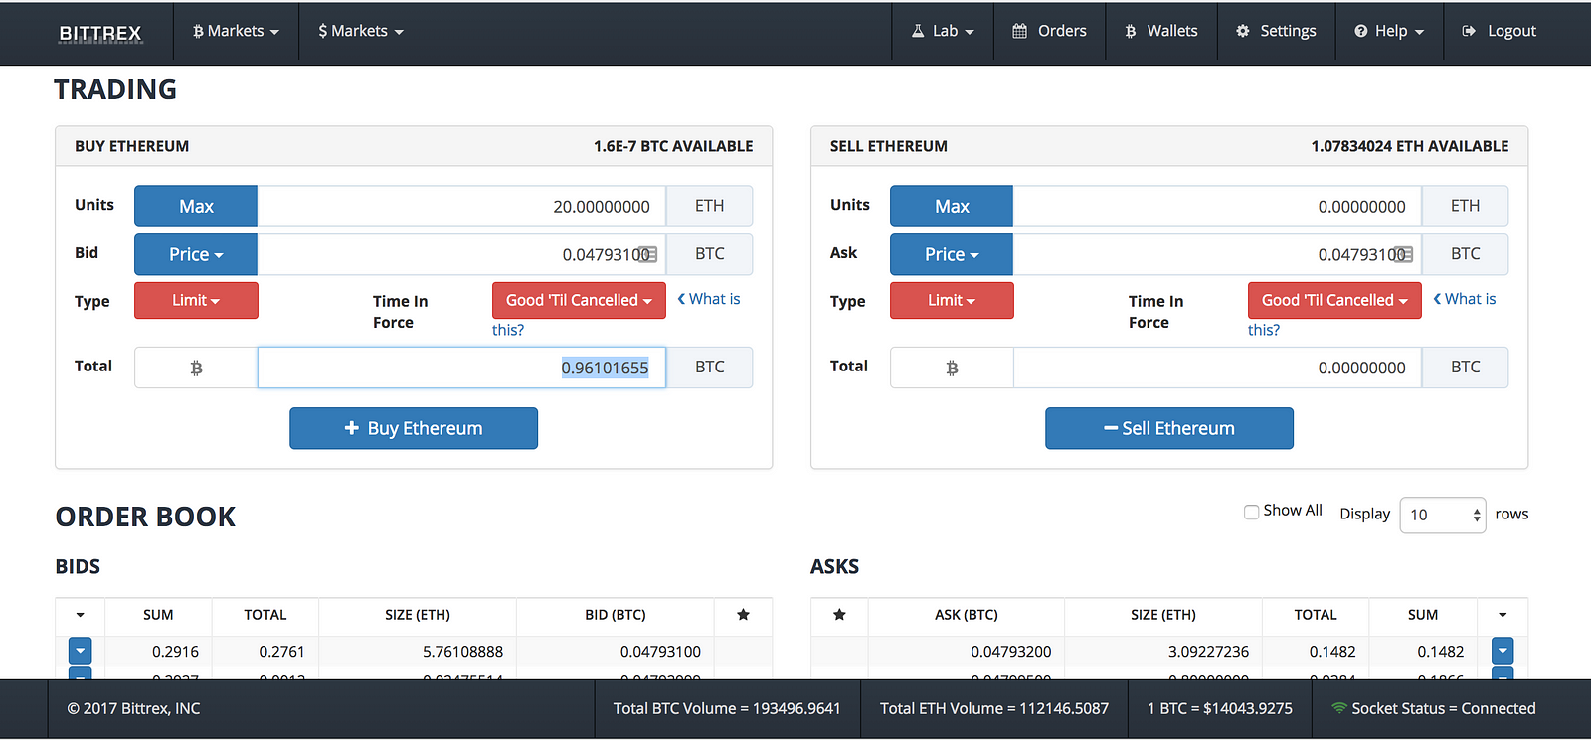Click the star icon in Bids header
The image size is (1591, 740).
click(743, 615)
